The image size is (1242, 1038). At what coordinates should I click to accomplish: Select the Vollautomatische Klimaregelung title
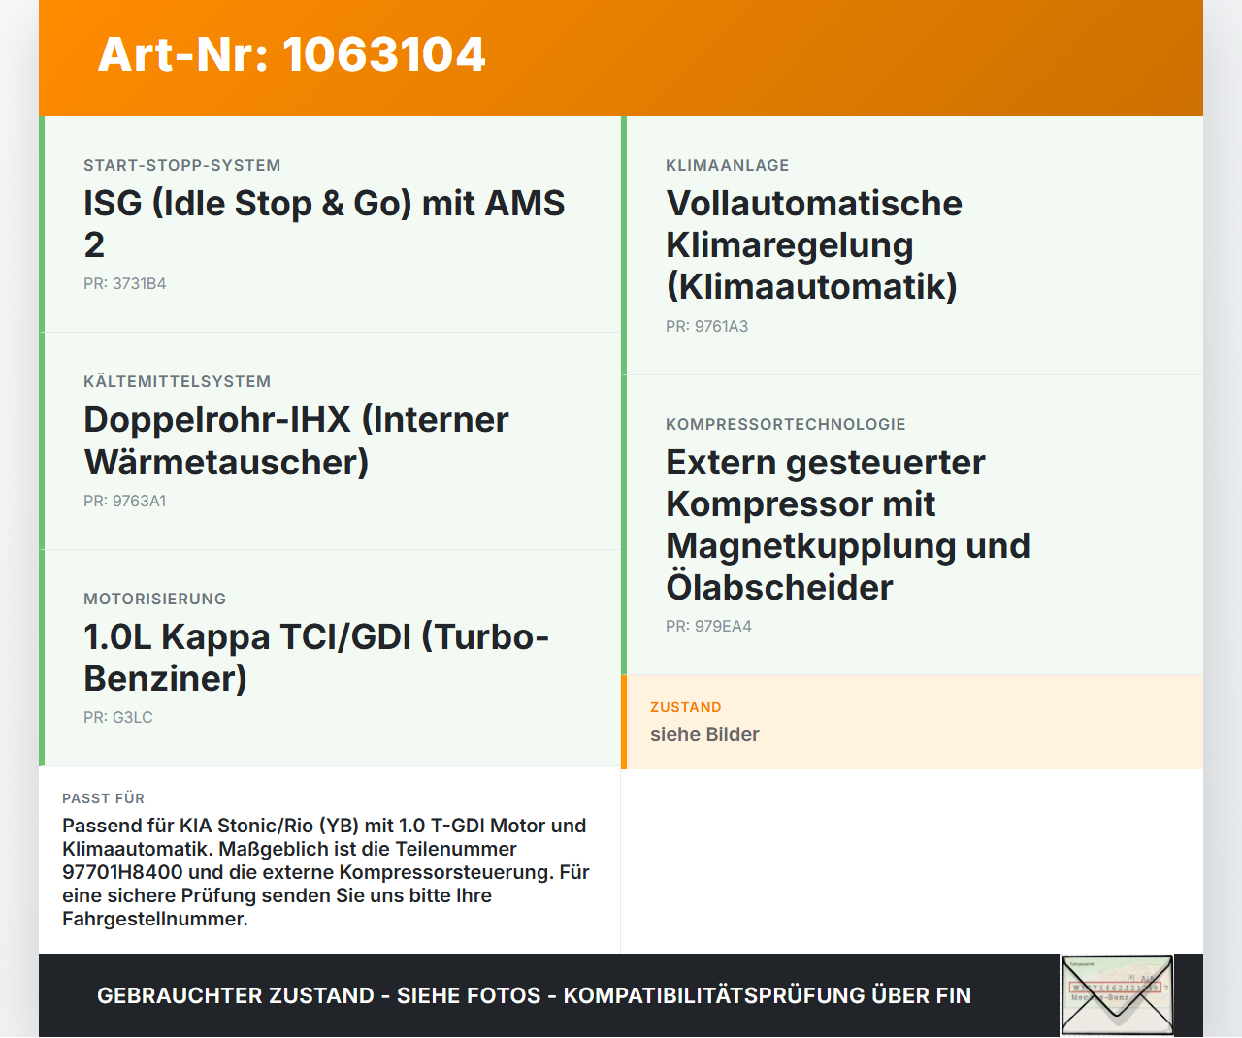814,244
